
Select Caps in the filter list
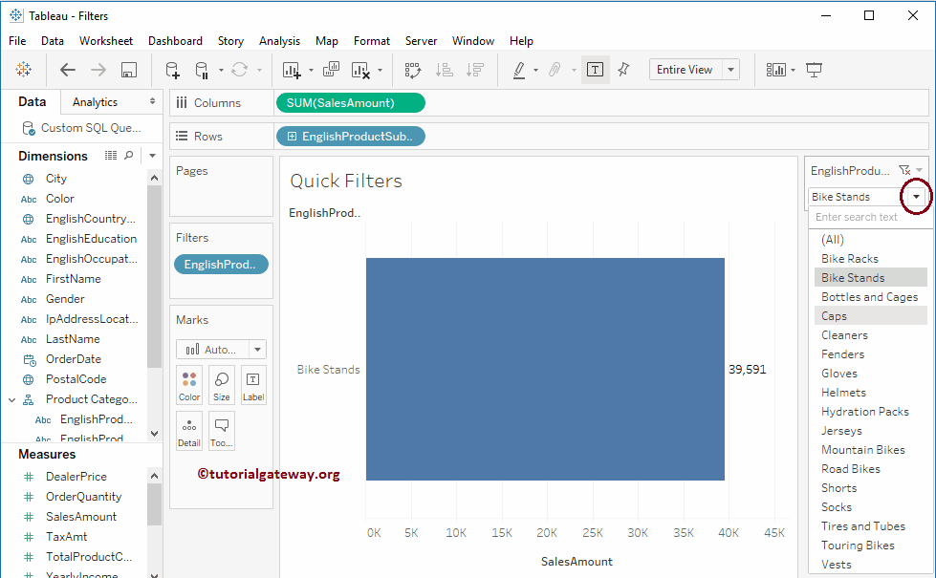[870, 316]
